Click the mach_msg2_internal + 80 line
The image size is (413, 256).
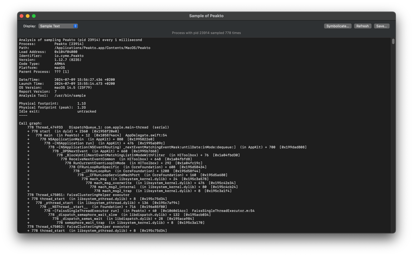pyautogui.click(x=132, y=187)
